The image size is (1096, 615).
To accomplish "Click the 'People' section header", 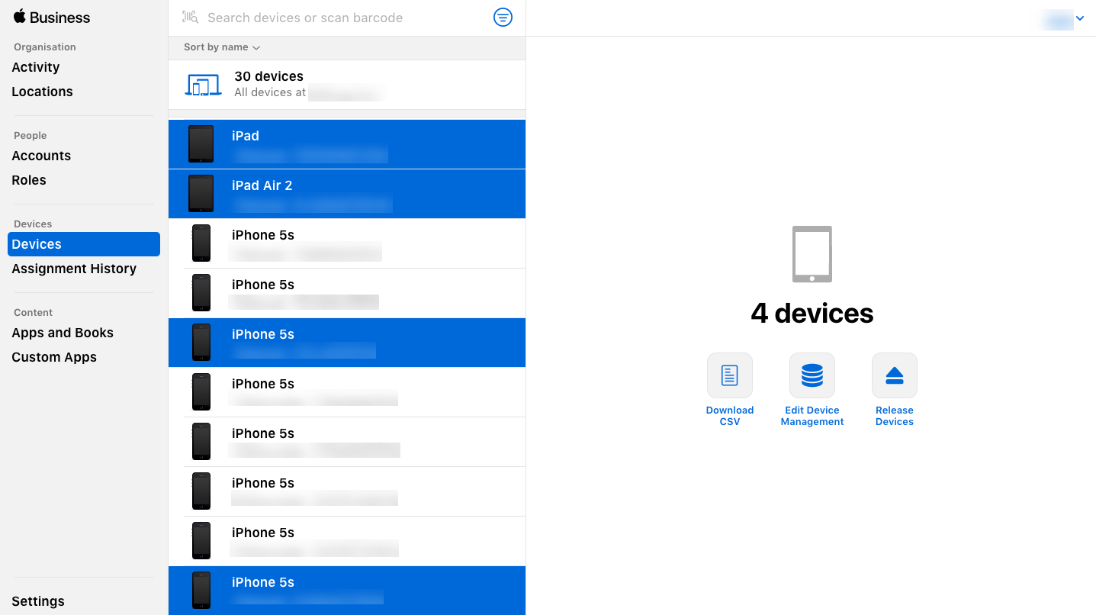I will point(31,135).
